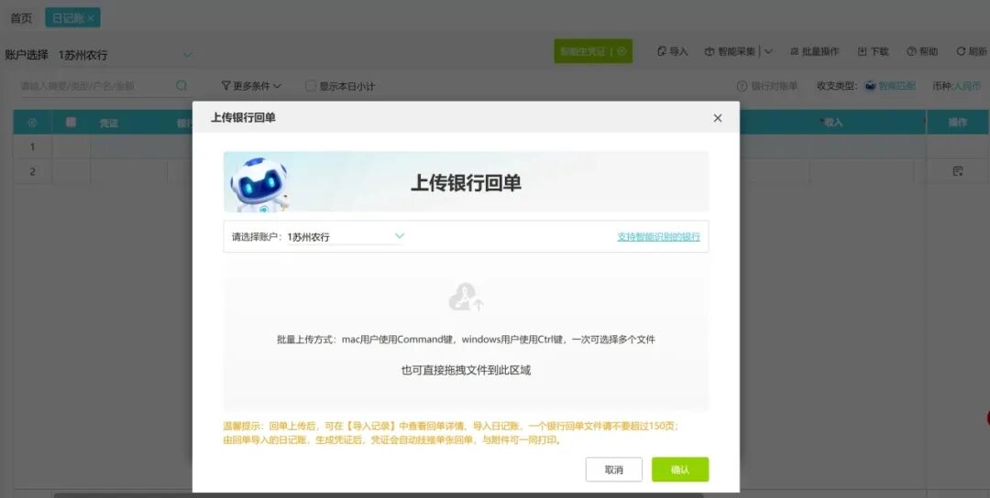Click the 刷新 refresh icon
The height and width of the screenshot is (498, 990).
[x=961, y=51]
